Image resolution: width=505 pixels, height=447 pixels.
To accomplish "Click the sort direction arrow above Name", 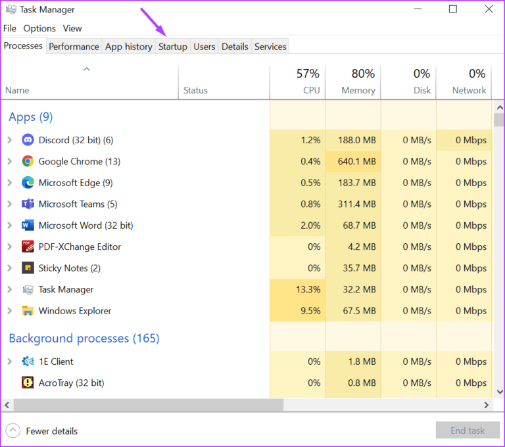I will pos(86,69).
